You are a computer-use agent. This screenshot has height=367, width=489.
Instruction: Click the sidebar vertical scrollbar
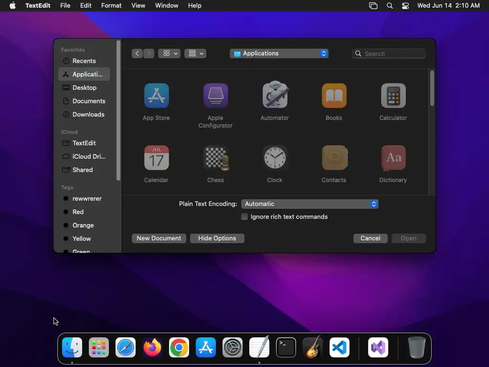pyautogui.click(x=118, y=110)
